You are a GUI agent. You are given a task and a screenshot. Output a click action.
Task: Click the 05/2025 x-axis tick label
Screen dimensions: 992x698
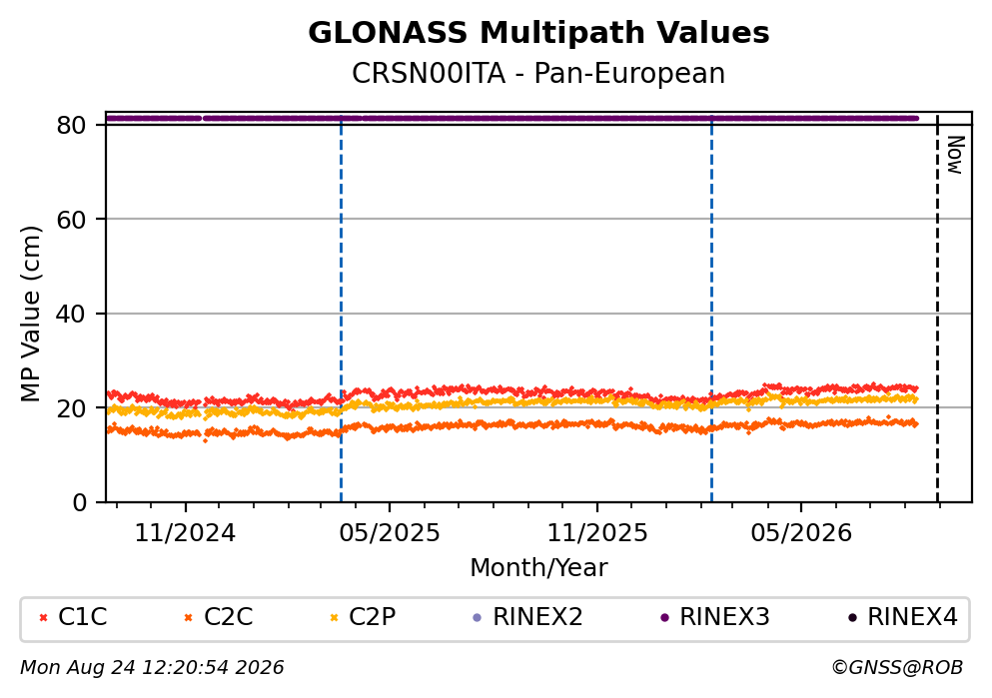click(x=389, y=533)
